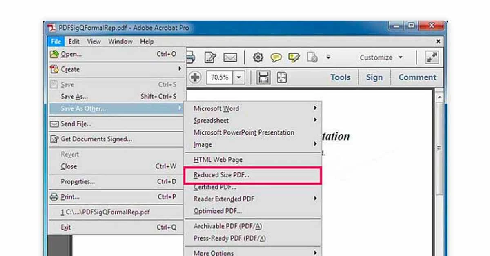
Task: Open the zoom percentage dropdown
Action: (238, 77)
